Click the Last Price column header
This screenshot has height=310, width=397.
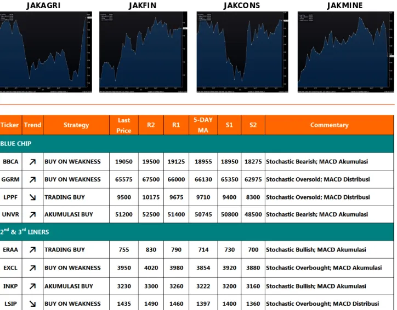[x=124, y=125]
